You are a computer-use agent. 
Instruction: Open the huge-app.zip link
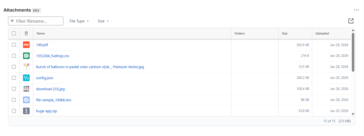(x=47, y=111)
